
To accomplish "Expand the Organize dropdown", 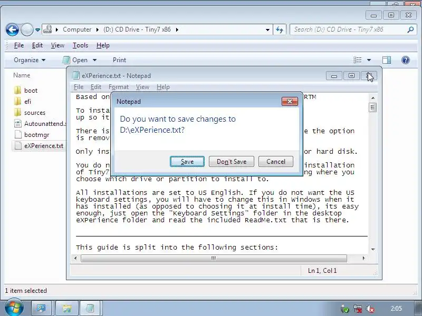I will coord(30,60).
